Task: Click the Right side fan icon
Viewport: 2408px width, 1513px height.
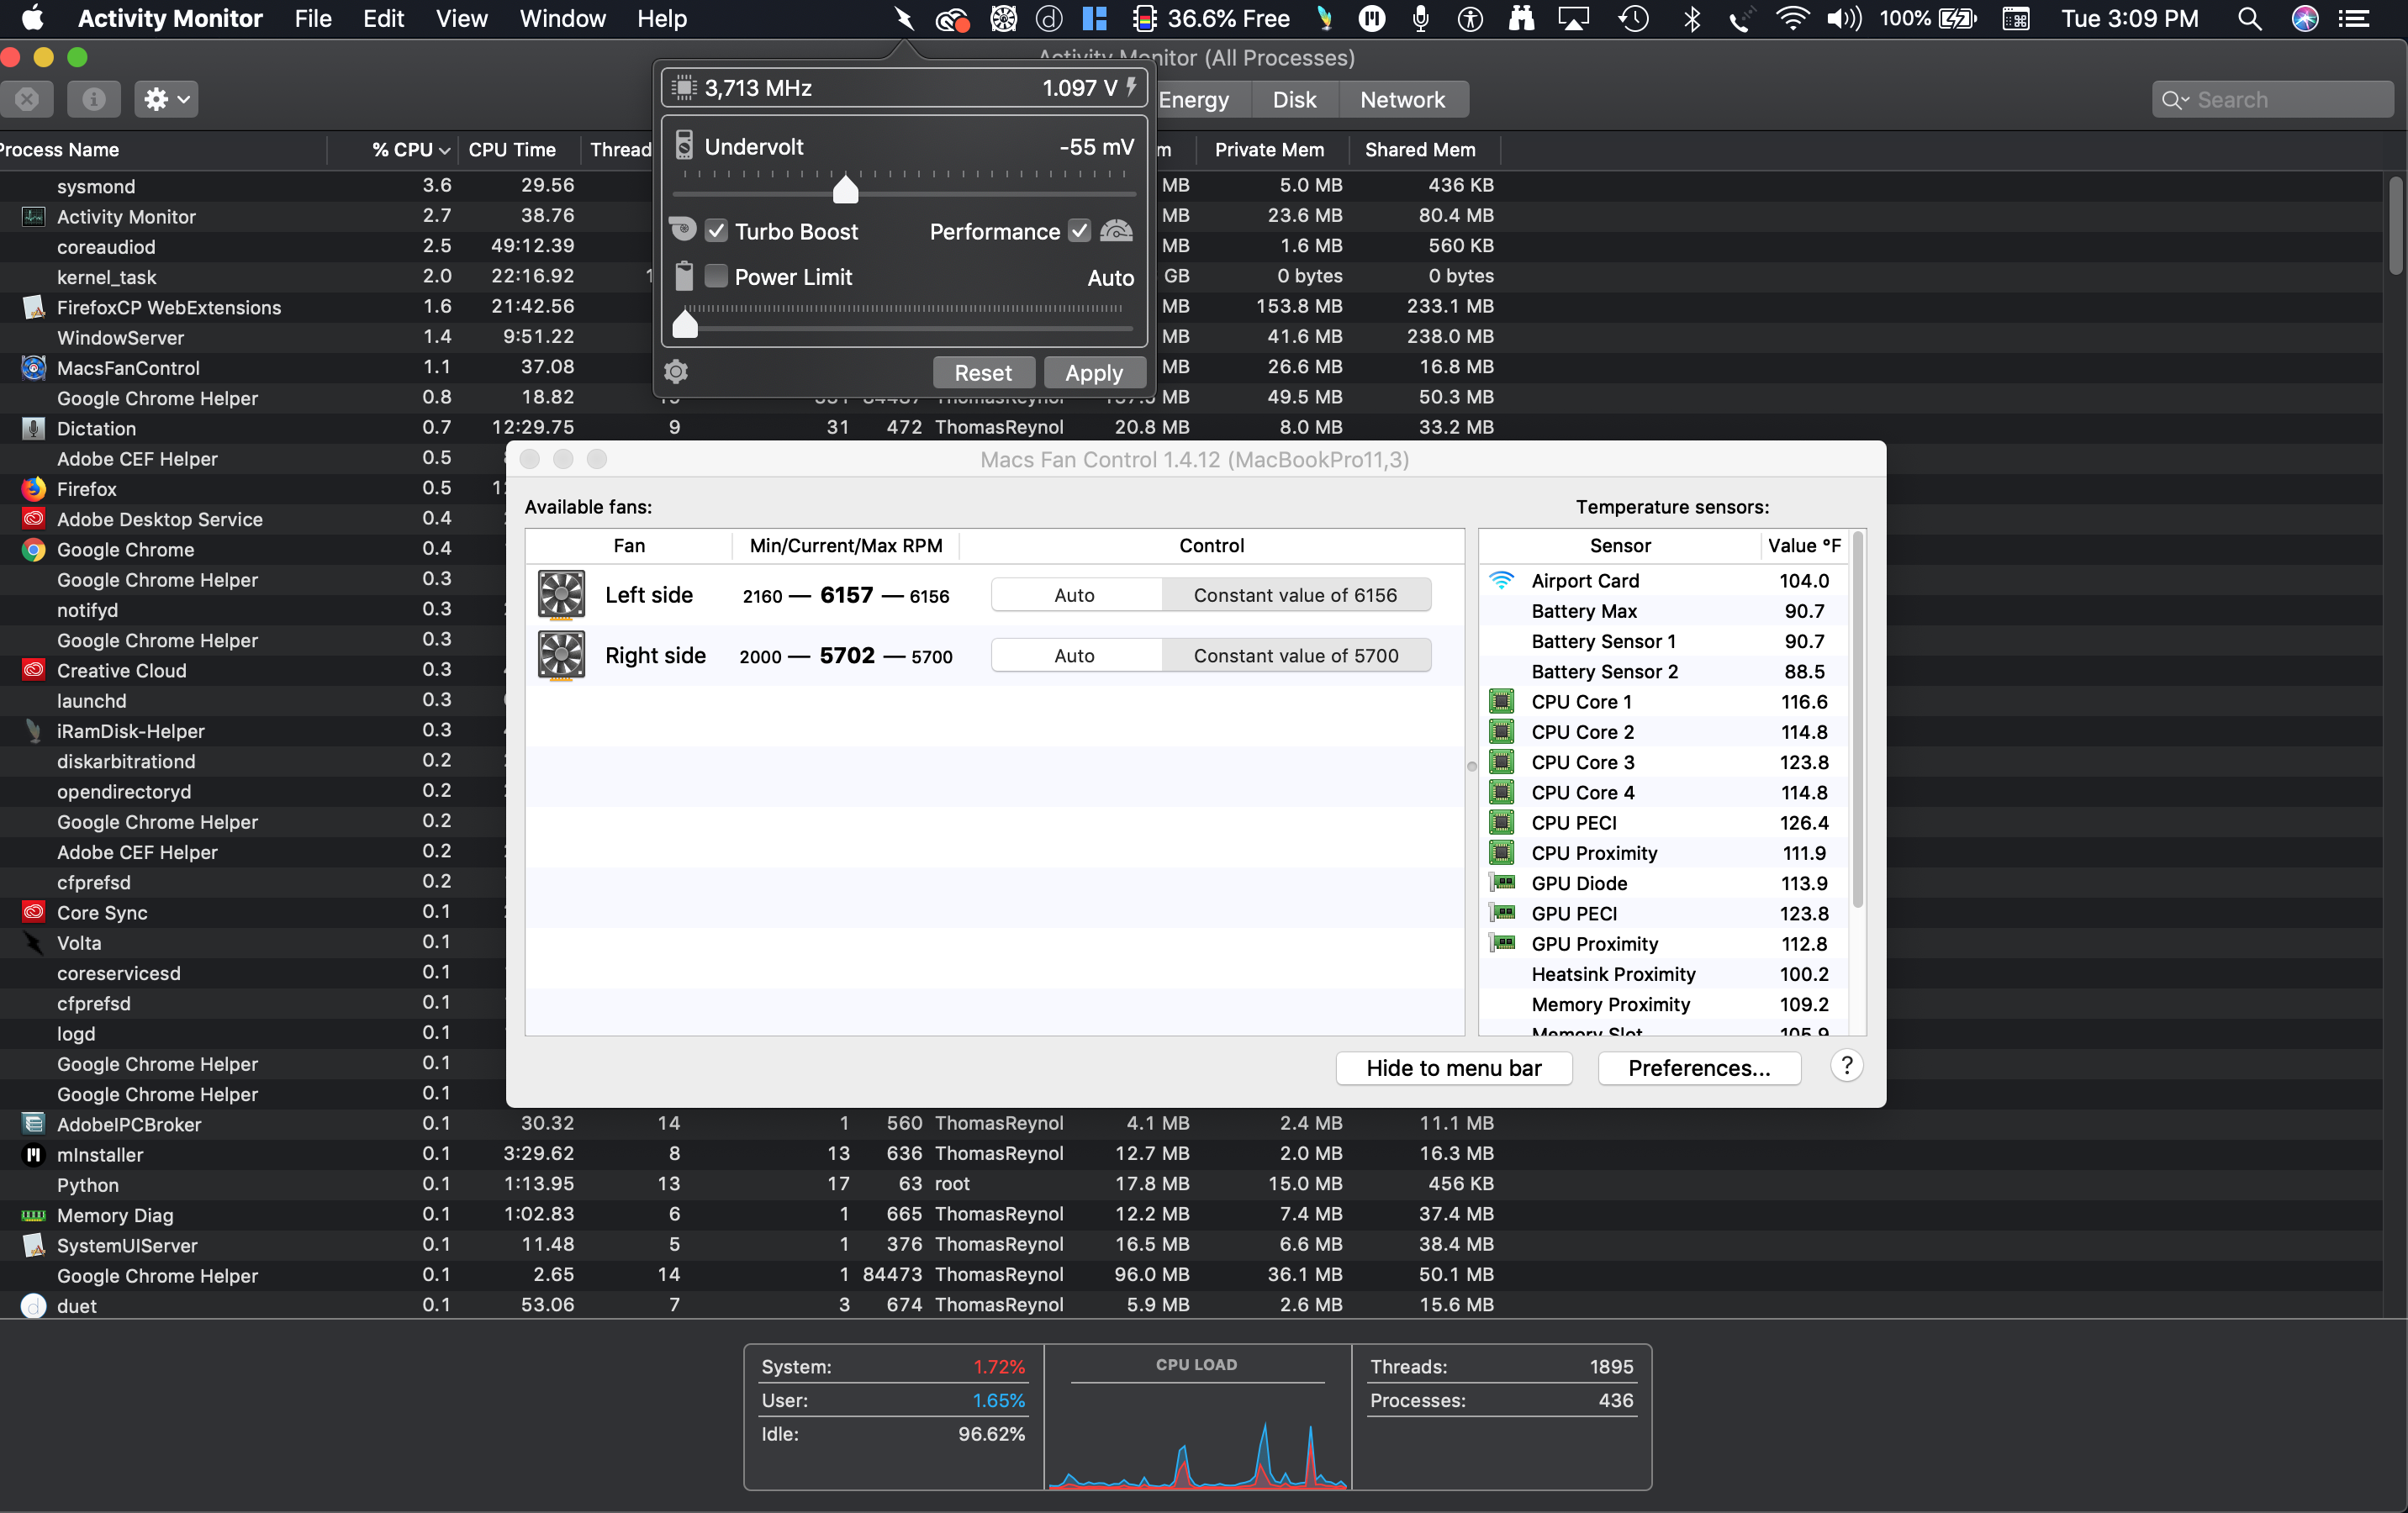Action: 561,656
